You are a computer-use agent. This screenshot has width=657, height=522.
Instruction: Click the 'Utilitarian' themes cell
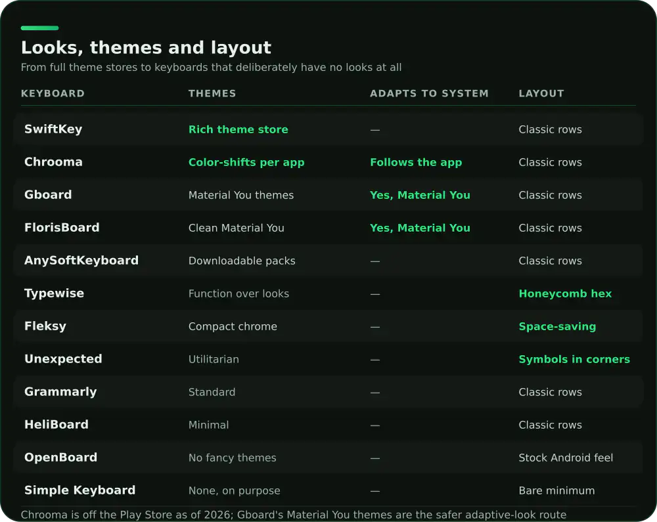214,359
